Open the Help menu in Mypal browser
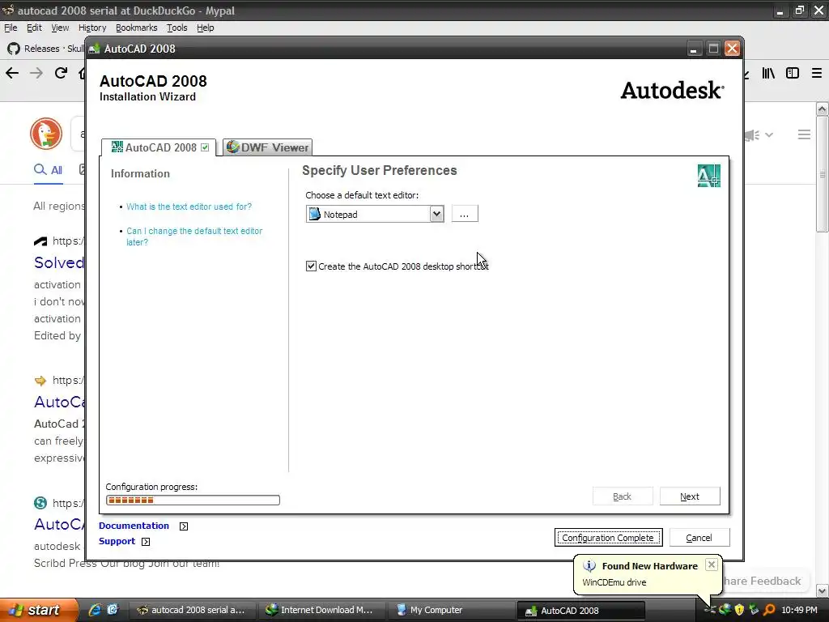This screenshot has width=829, height=622. pyautogui.click(x=205, y=28)
